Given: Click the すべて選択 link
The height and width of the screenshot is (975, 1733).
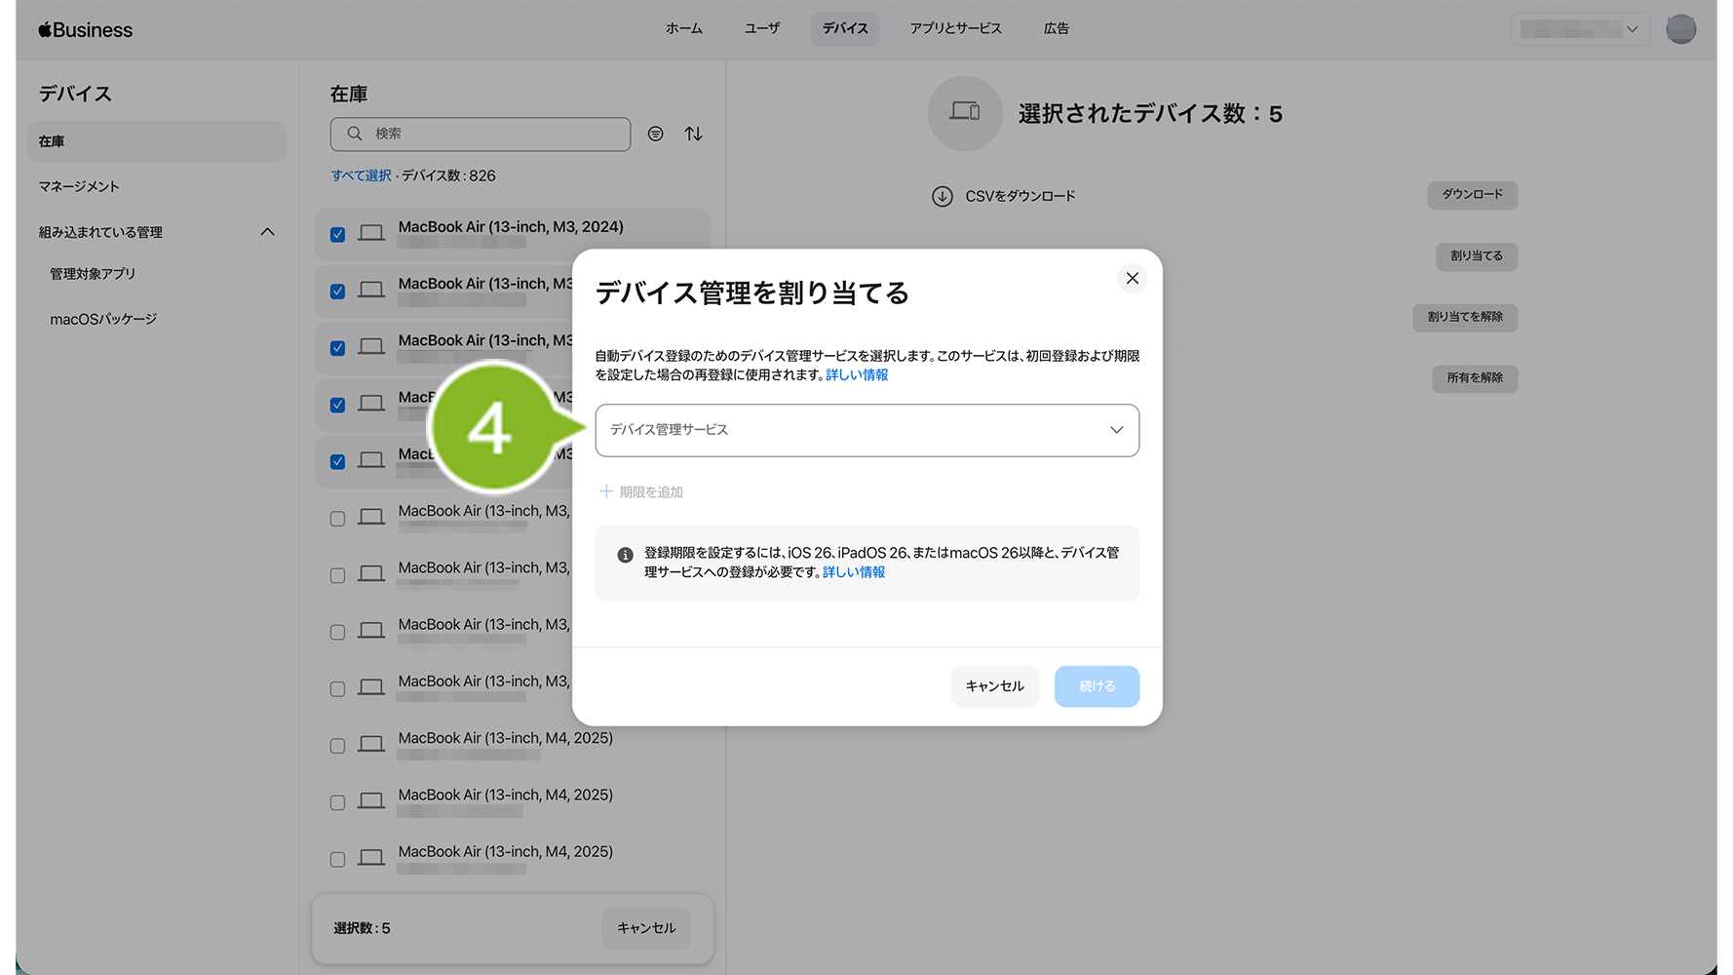Looking at the screenshot, I should (361, 175).
